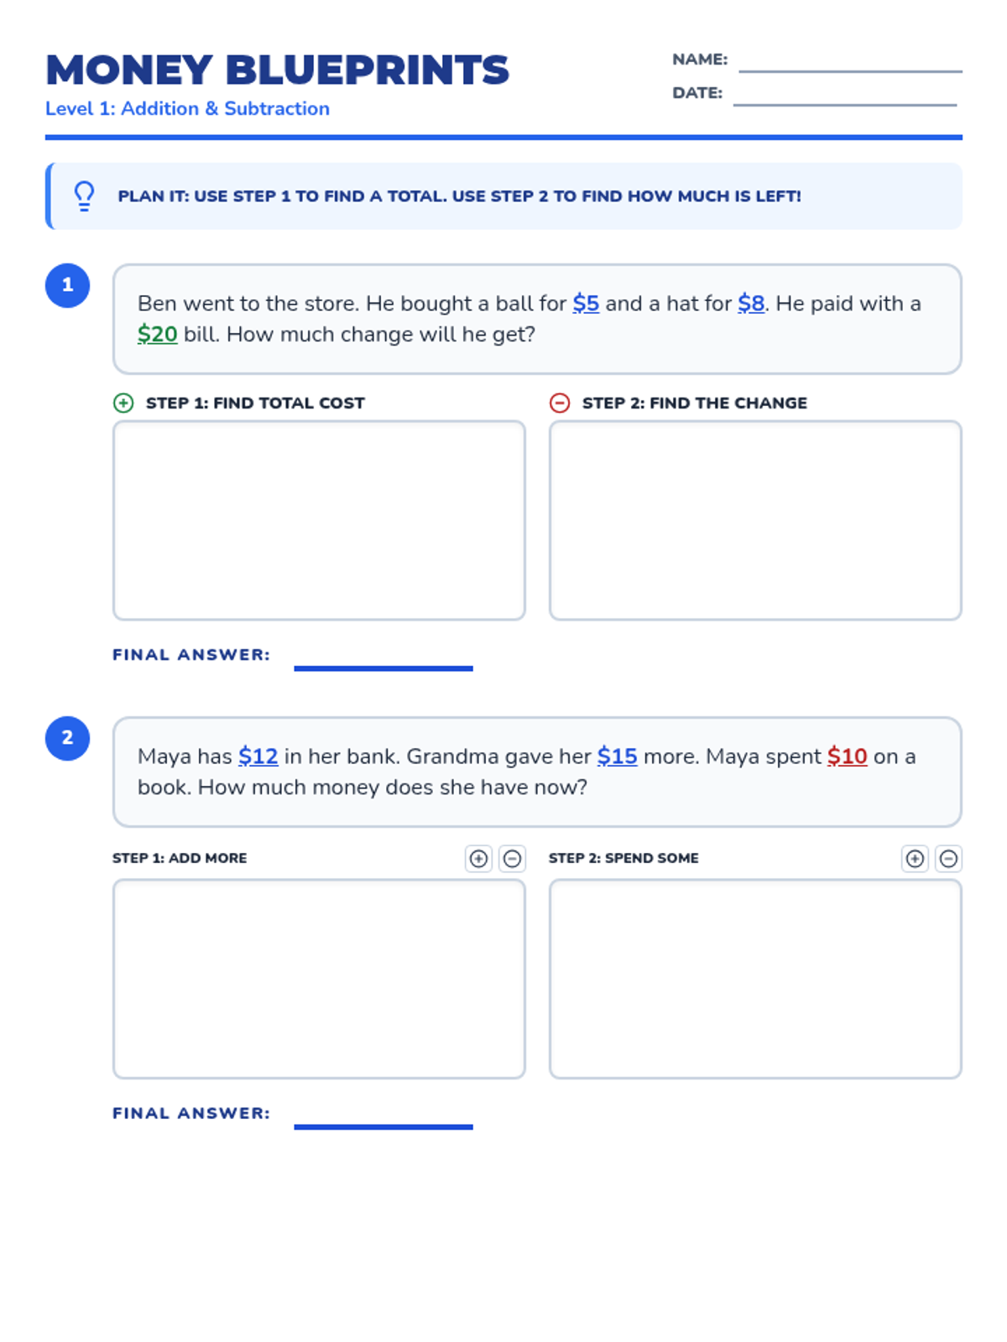Click the red underlined $10 book cost
This screenshot has height=1342, width=1007.
(x=848, y=757)
